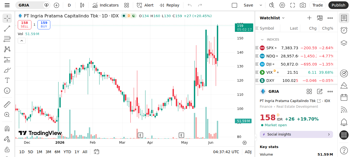Select the 1D time range

pos(22,152)
